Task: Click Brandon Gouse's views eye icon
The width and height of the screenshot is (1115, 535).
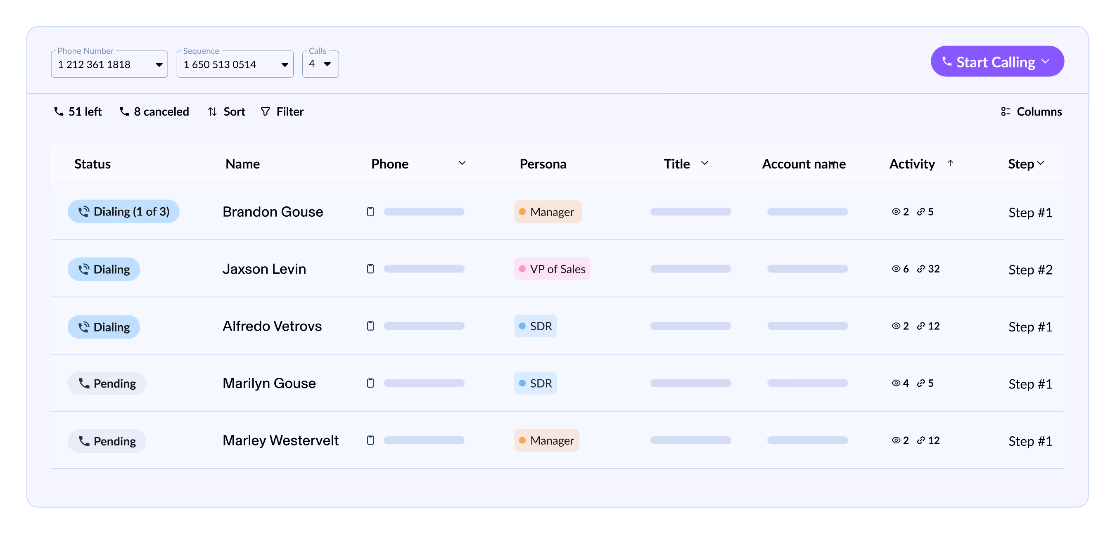Action: tap(896, 212)
